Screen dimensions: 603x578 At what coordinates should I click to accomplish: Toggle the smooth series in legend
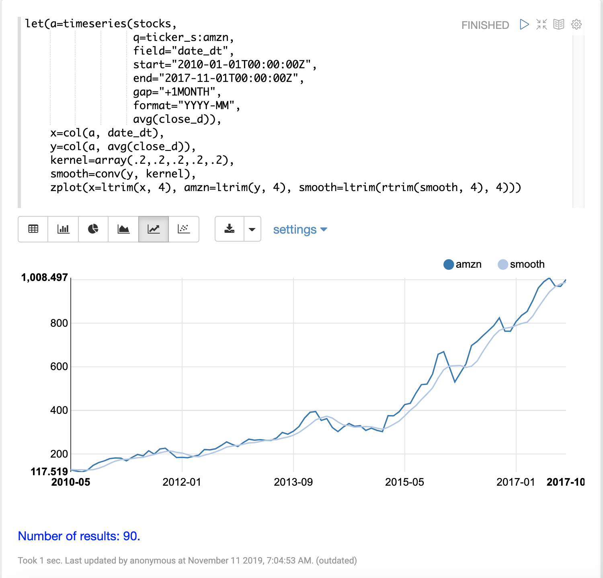pos(527,265)
